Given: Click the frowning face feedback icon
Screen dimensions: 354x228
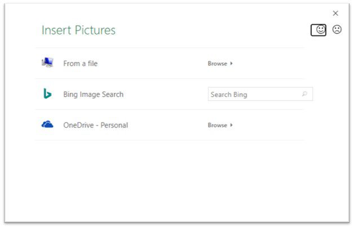Looking at the screenshot, I should pyautogui.click(x=337, y=29).
